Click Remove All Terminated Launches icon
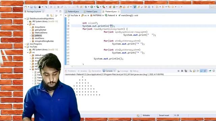Image resolution: width=216 pixels, height=121 pixels. (186, 71)
